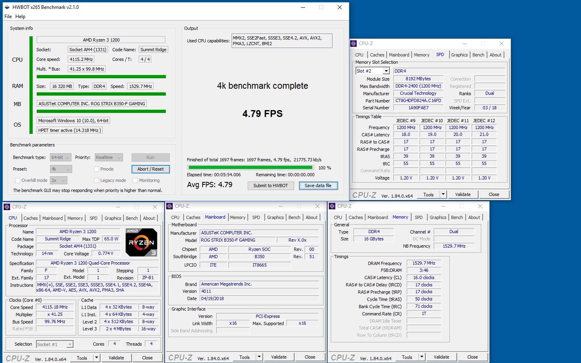581x363 pixels.
Task: Switch to SPD tab in Memory CPU-Z window
Action: tap(419, 217)
